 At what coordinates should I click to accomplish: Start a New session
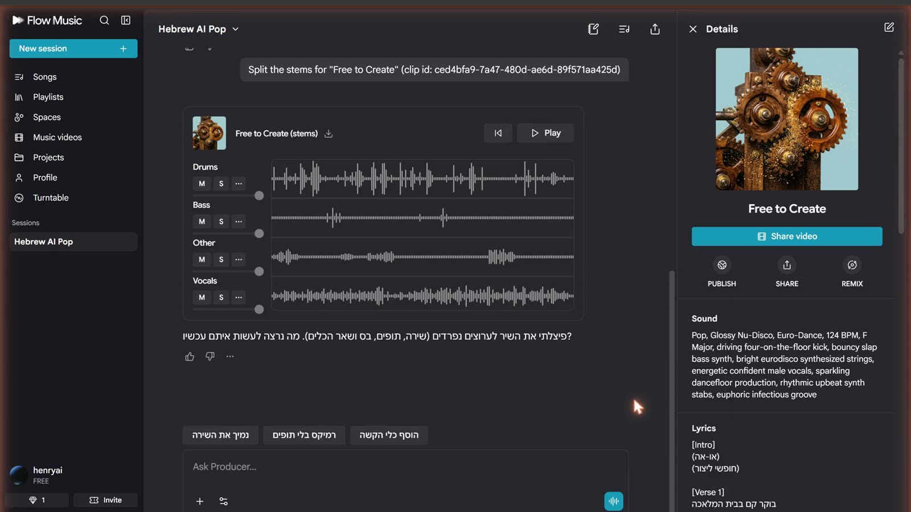point(73,48)
